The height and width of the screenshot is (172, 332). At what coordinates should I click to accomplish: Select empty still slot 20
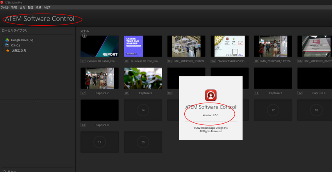(x=143, y=142)
